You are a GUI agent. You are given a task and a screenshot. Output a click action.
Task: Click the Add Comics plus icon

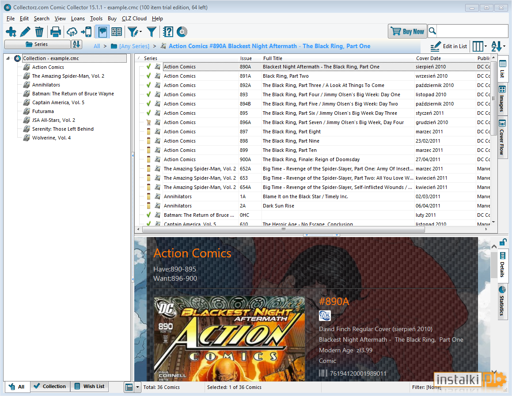point(11,32)
